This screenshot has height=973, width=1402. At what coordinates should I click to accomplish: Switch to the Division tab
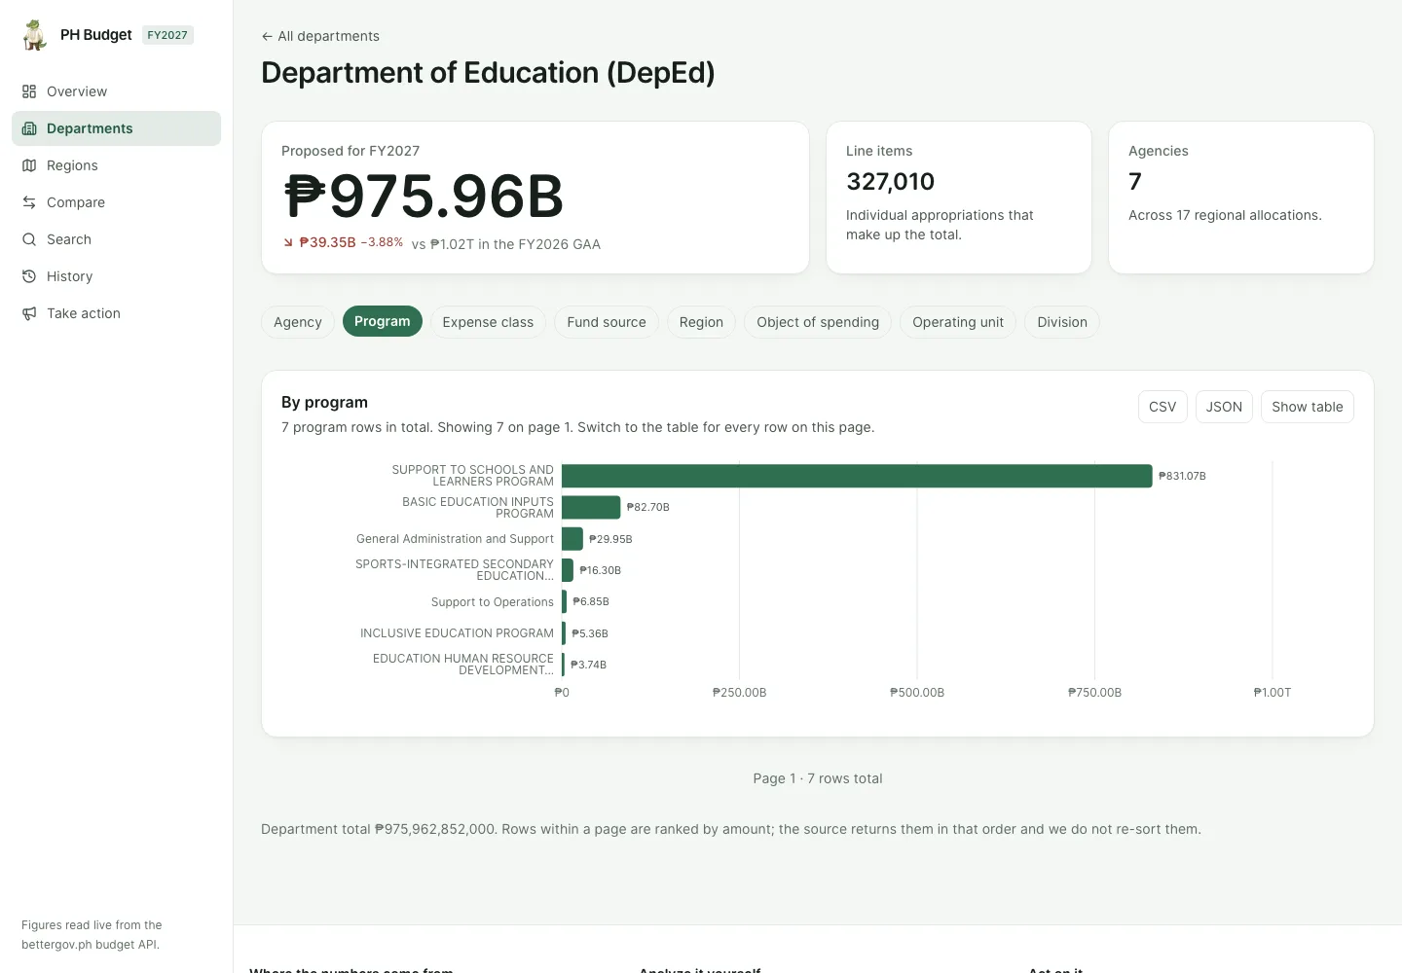(x=1062, y=322)
